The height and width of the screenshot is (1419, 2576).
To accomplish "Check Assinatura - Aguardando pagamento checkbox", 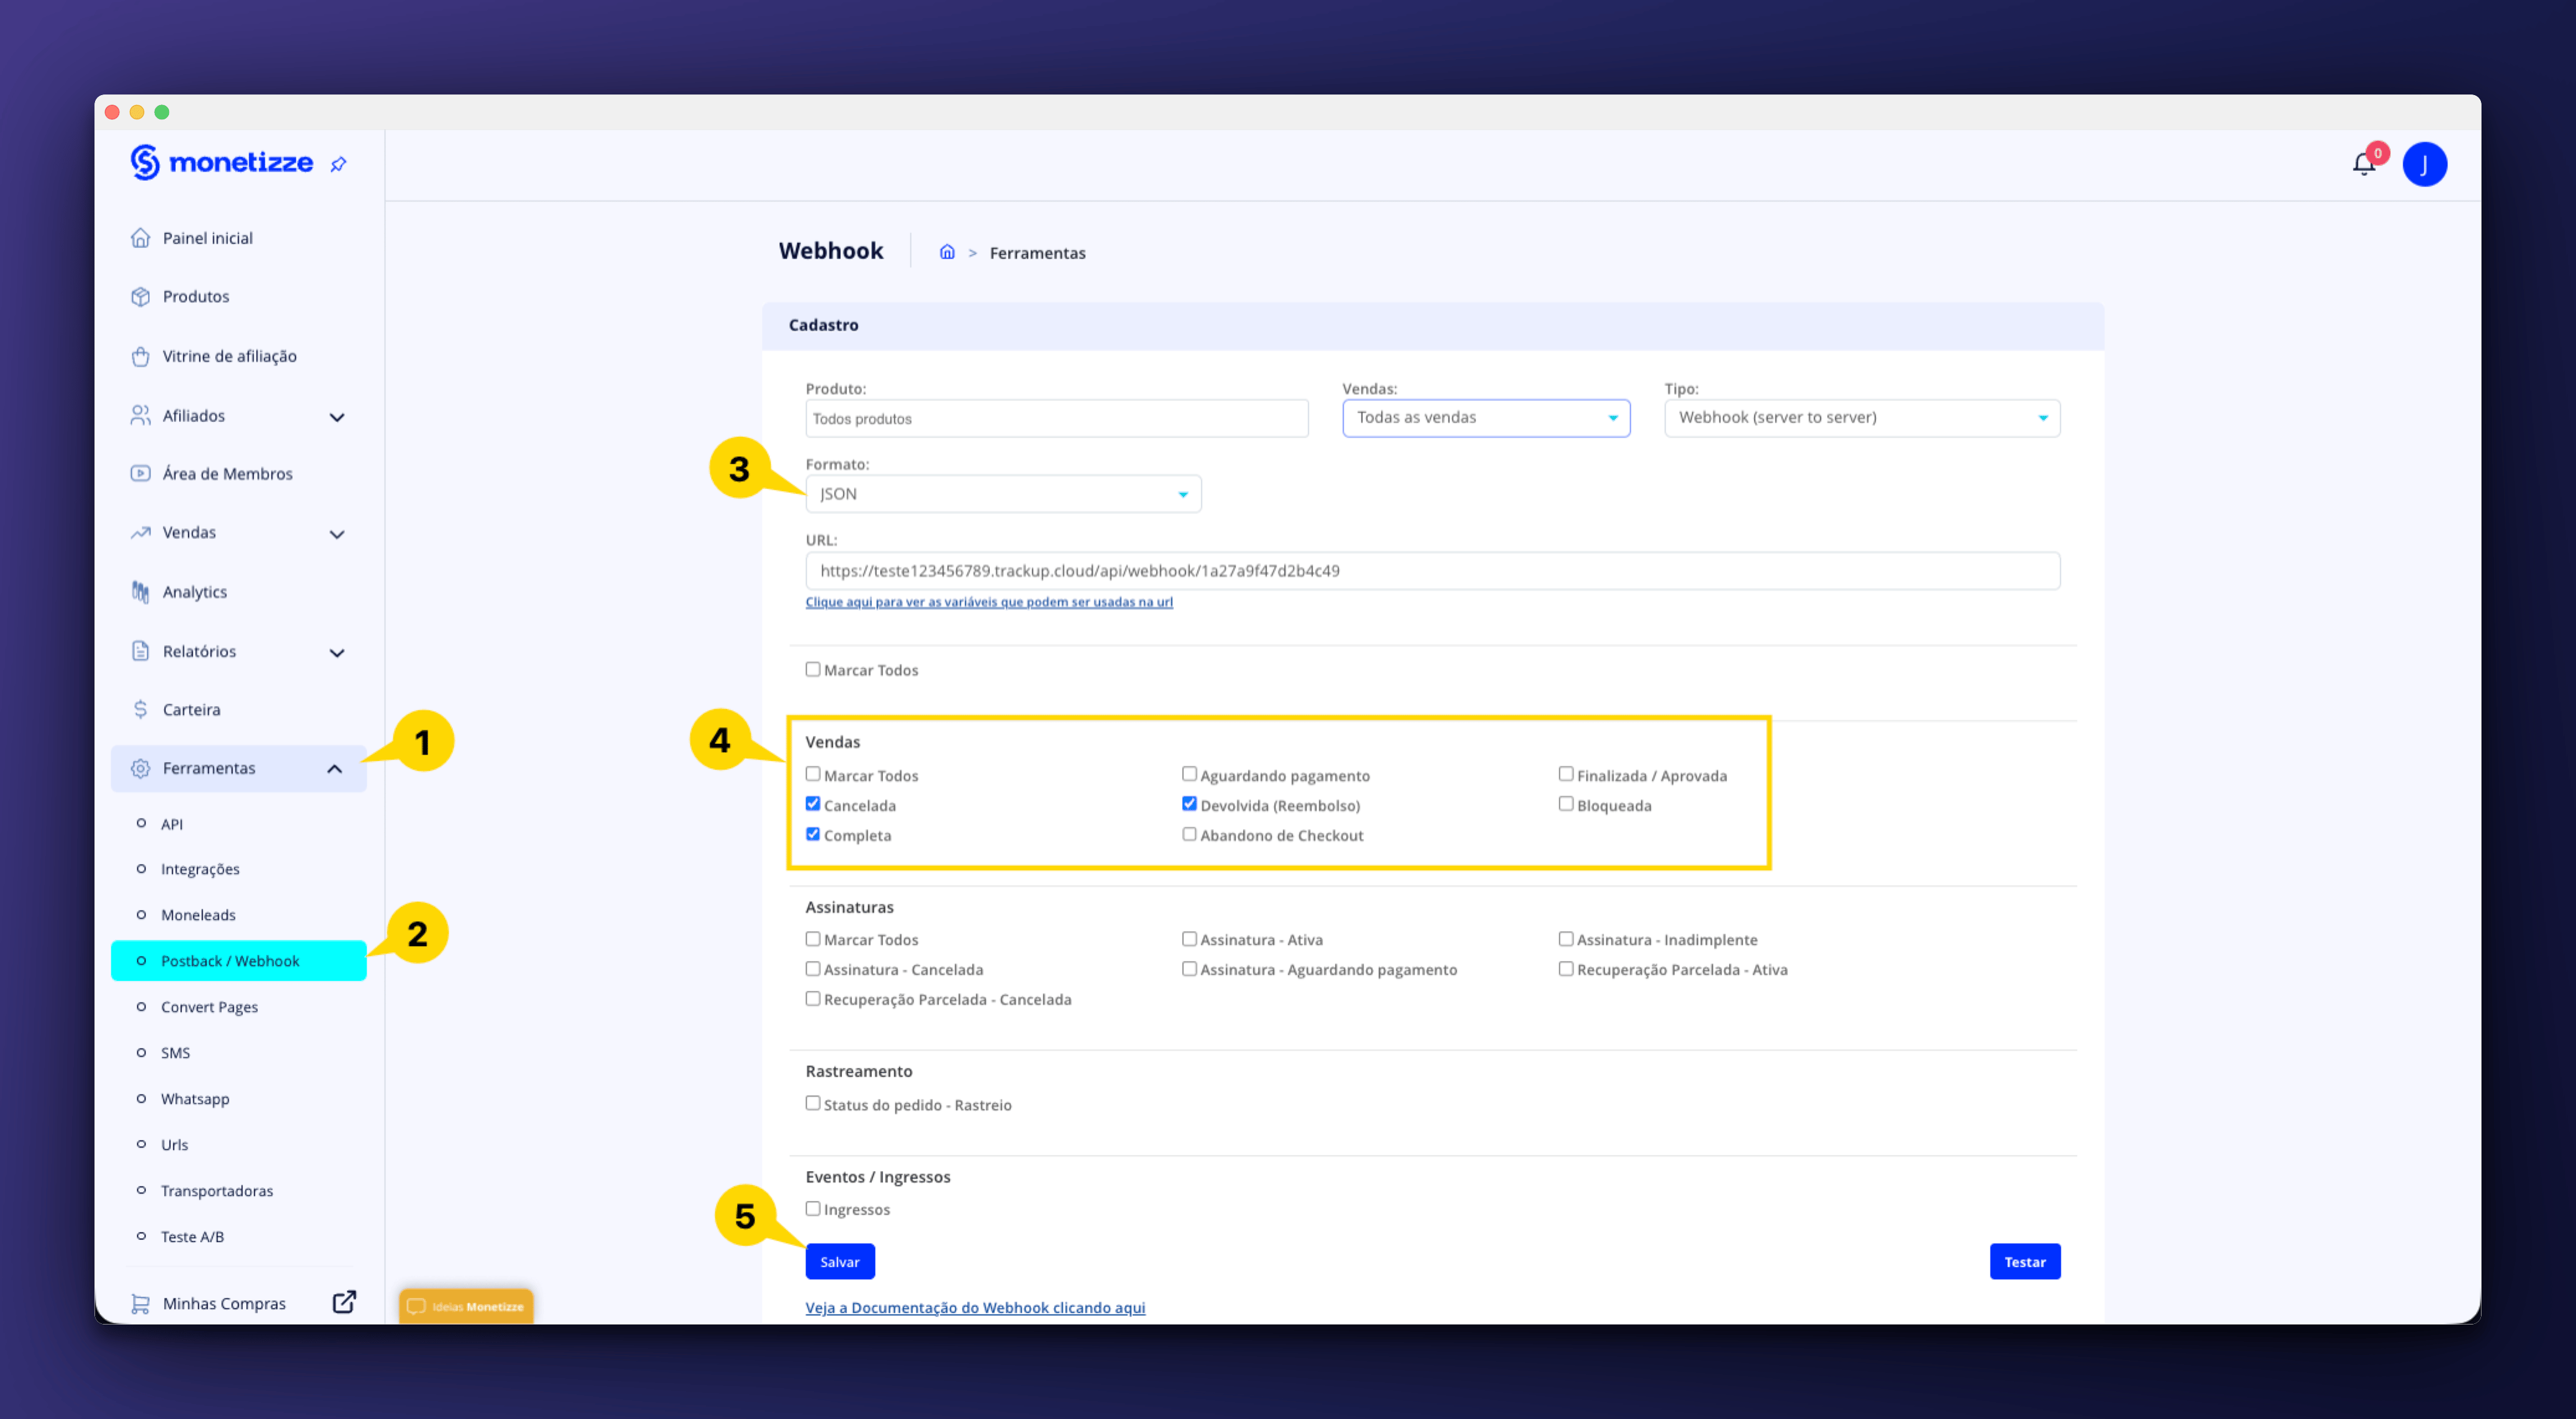I will [1189, 969].
